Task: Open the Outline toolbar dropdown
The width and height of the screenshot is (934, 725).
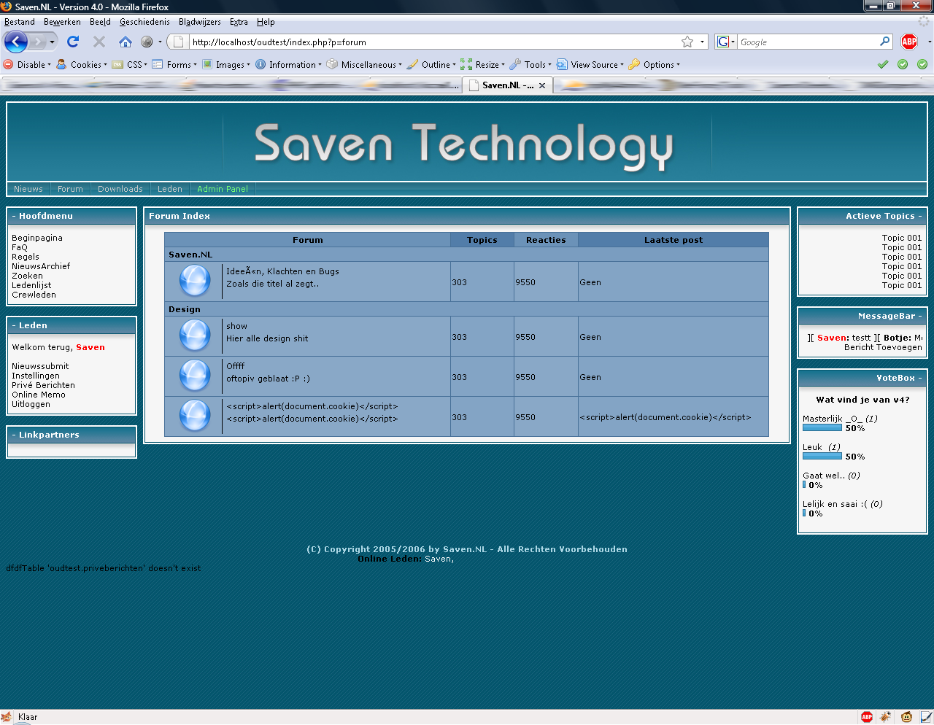Action: pyautogui.click(x=431, y=64)
